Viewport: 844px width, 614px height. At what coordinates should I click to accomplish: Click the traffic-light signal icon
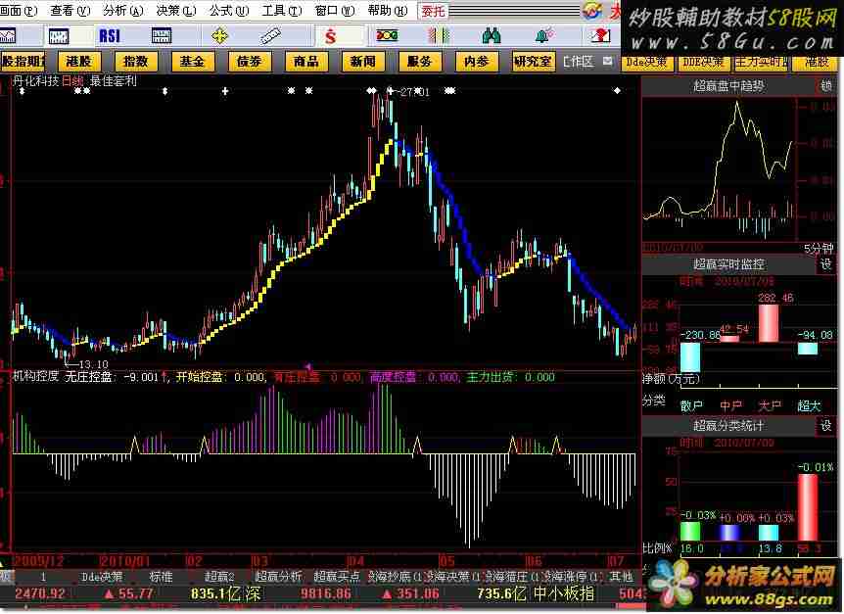tap(387, 36)
